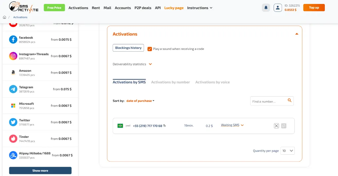Open the Instructions dropdown menu
Viewport: 338px width, 176px height.
click(200, 8)
